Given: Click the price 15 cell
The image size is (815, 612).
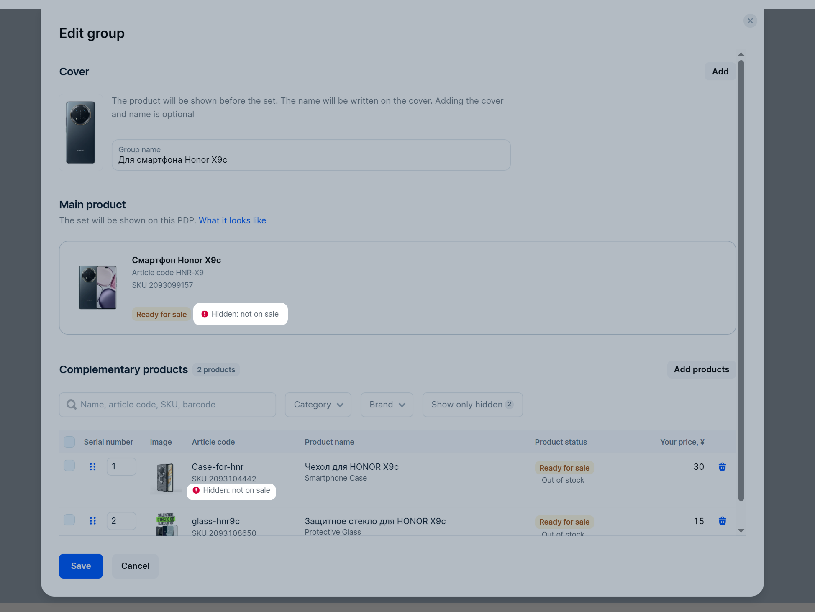Looking at the screenshot, I should (699, 521).
